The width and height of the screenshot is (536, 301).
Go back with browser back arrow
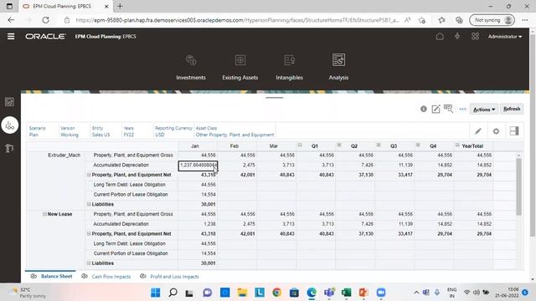tap(11, 20)
